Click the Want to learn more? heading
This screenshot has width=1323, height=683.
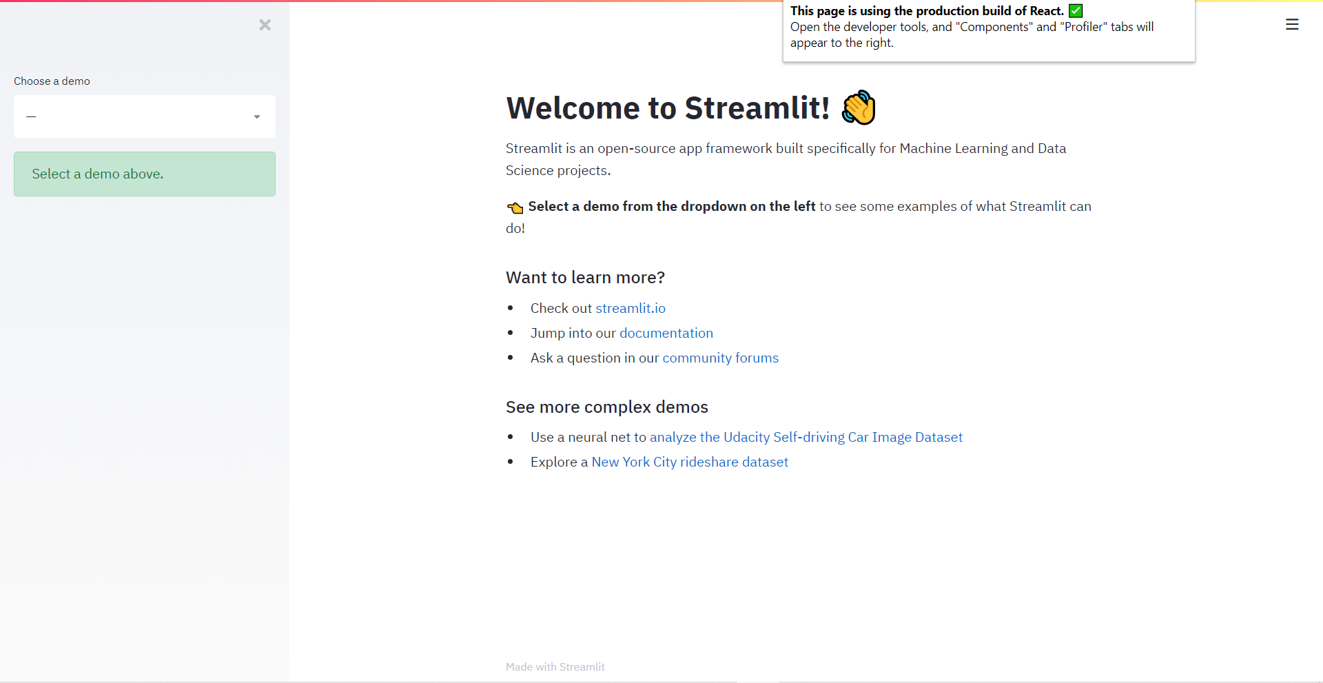[585, 277]
